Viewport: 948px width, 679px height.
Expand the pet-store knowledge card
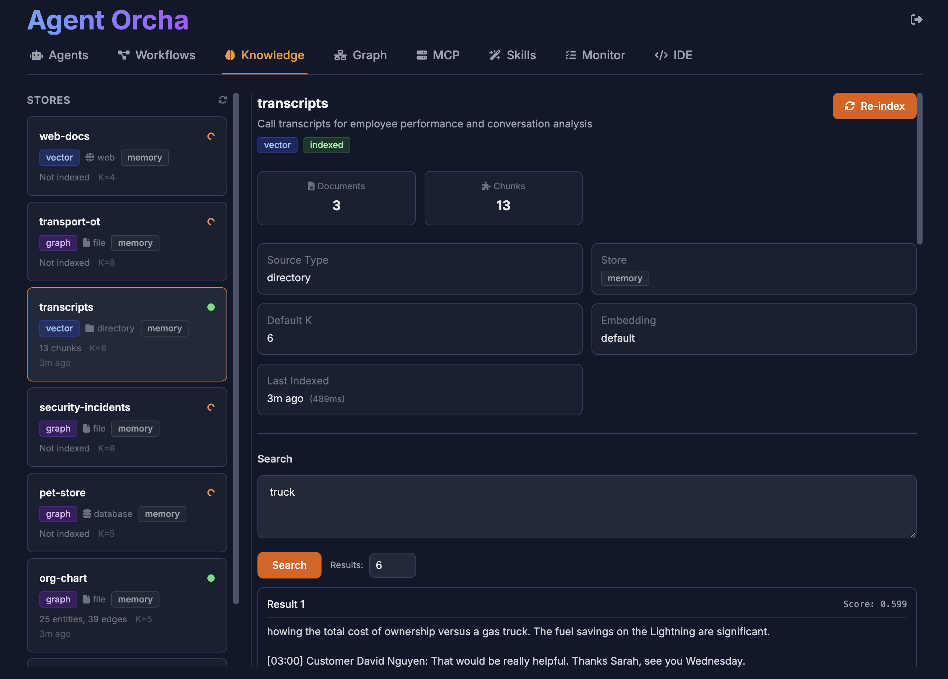(127, 513)
